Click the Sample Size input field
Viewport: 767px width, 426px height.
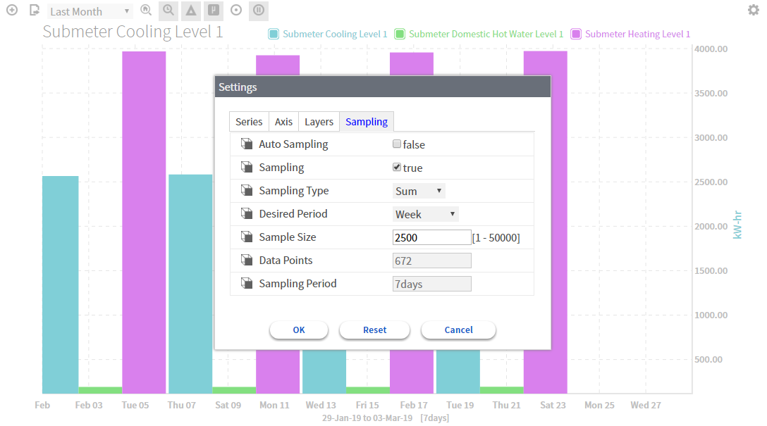pyautogui.click(x=431, y=237)
